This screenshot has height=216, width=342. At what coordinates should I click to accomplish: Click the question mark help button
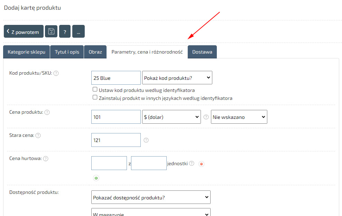[x=65, y=31]
